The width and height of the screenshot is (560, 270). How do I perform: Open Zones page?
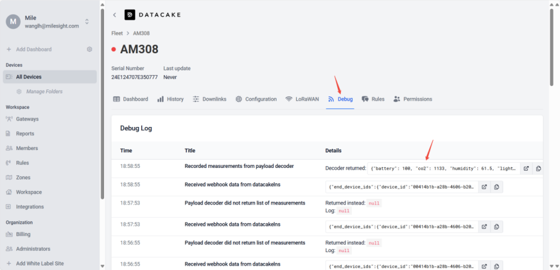point(23,177)
